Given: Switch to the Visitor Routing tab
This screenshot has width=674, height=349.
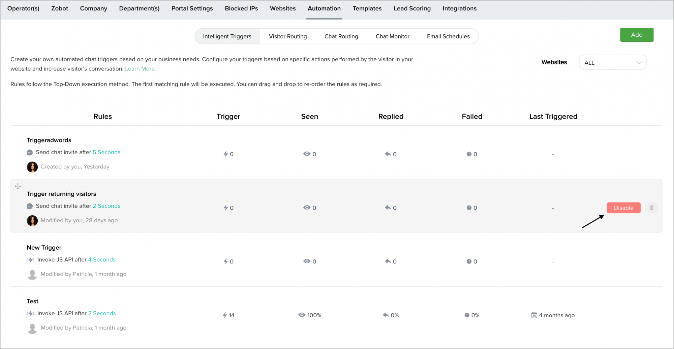Looking at the screenshot, I should point(288,36).
